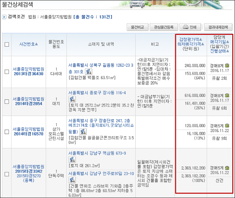Click the arrow icon beside 검색조건
Viewport: 235px width, 198px height.
click(4, 17)
